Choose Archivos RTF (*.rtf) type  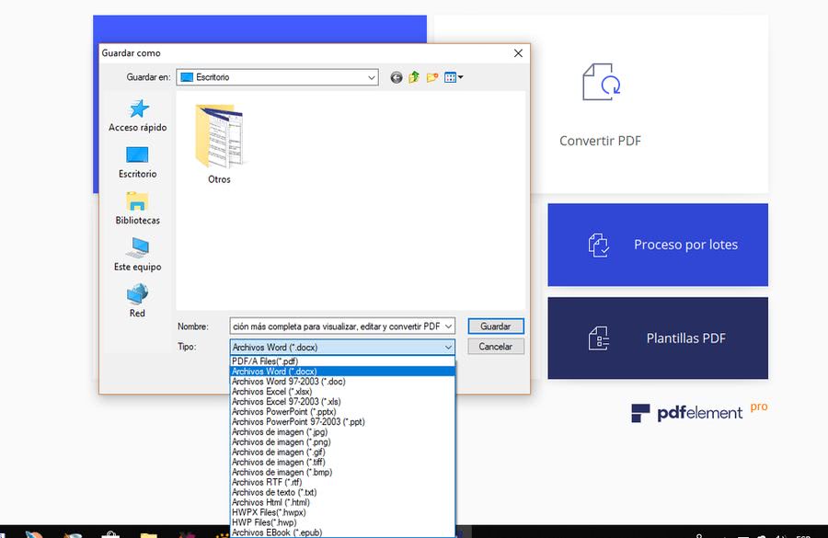click(343, 482)
